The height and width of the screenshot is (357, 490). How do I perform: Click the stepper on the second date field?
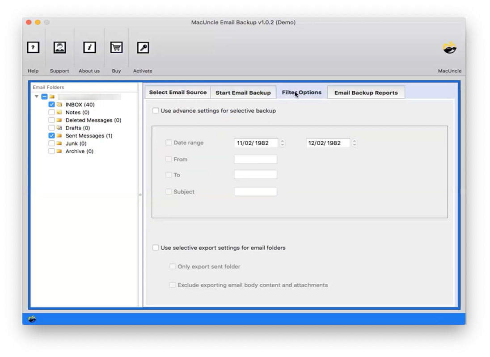pos(354,143)
